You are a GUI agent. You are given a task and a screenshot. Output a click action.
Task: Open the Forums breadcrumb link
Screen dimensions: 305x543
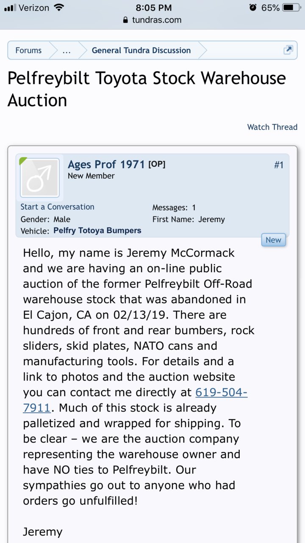tap(28, 50)
